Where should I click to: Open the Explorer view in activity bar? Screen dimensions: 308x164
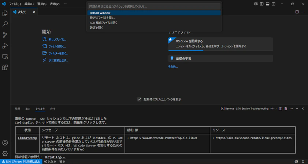[x=5, y=14]
